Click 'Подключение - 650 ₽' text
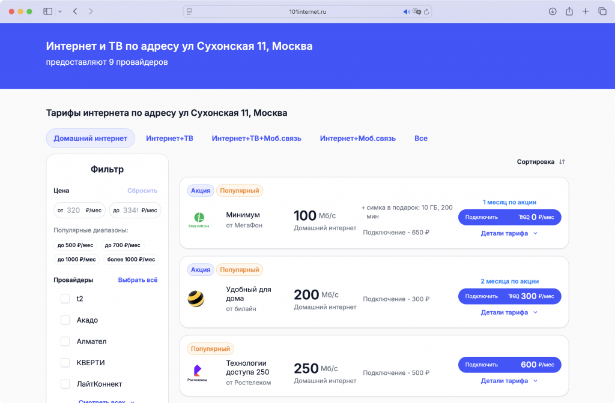This screenshot has height=403, width=615. [396, 232]
